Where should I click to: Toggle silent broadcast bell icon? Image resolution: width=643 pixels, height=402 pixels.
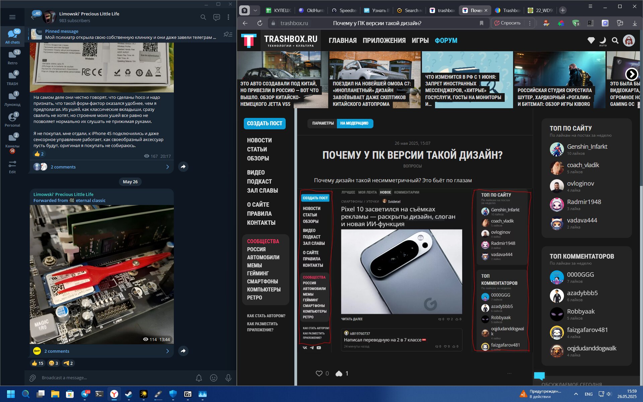tap(199, 378)
